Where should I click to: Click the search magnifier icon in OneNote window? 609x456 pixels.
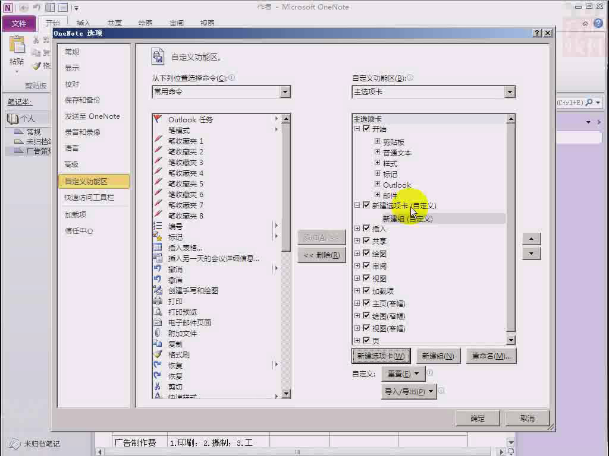[589, 102]
